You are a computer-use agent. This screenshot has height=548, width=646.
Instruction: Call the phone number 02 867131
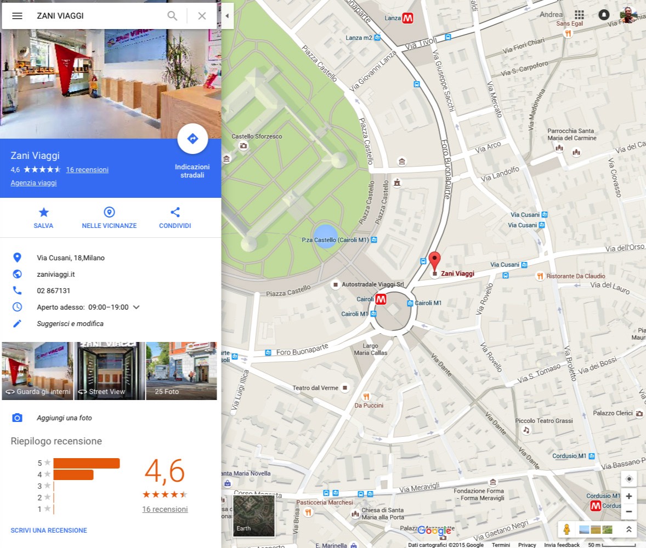tap(54, 290)
